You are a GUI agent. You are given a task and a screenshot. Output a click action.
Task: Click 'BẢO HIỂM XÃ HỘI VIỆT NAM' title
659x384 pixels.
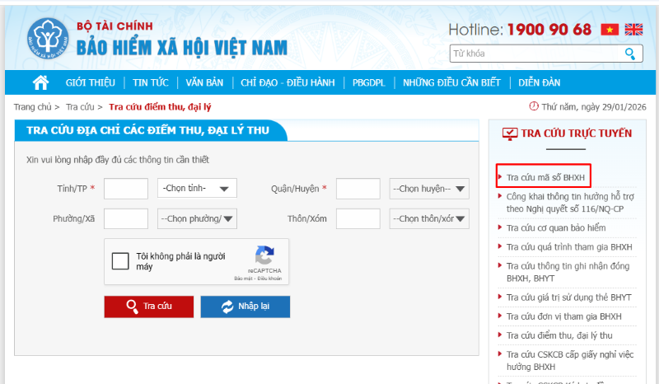(182, 48)
